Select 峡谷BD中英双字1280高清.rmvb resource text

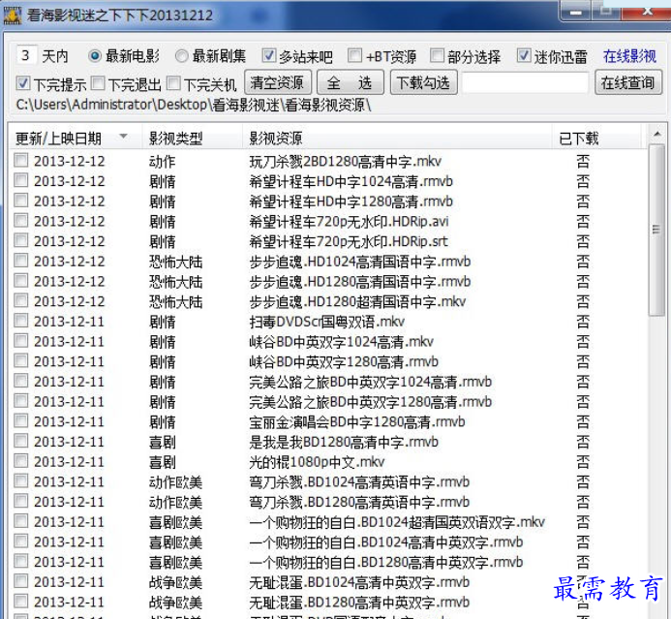coord(344,361)
